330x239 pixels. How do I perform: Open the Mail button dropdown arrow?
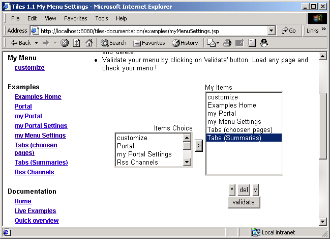pos(218,43)
